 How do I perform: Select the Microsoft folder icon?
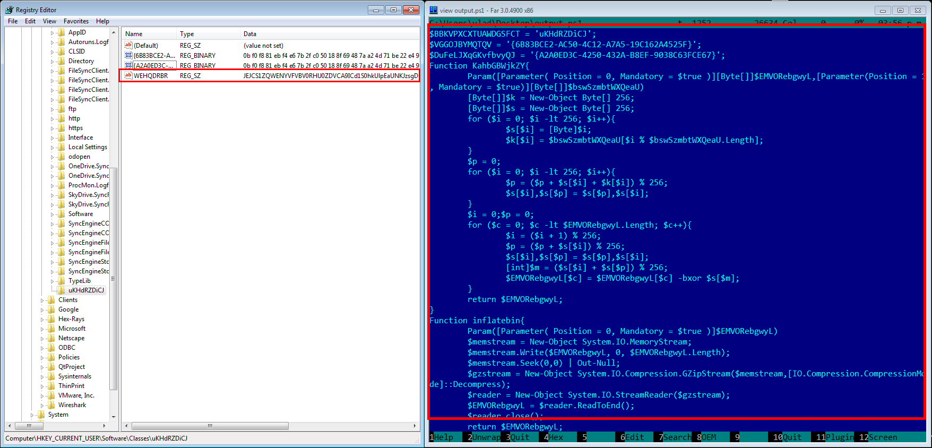point(51,329)
